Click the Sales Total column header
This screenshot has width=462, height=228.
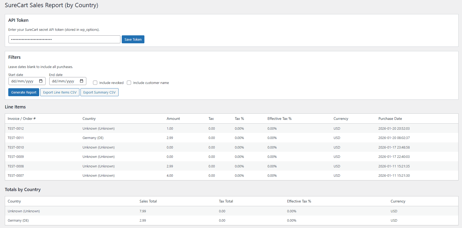tap(148, 201)
